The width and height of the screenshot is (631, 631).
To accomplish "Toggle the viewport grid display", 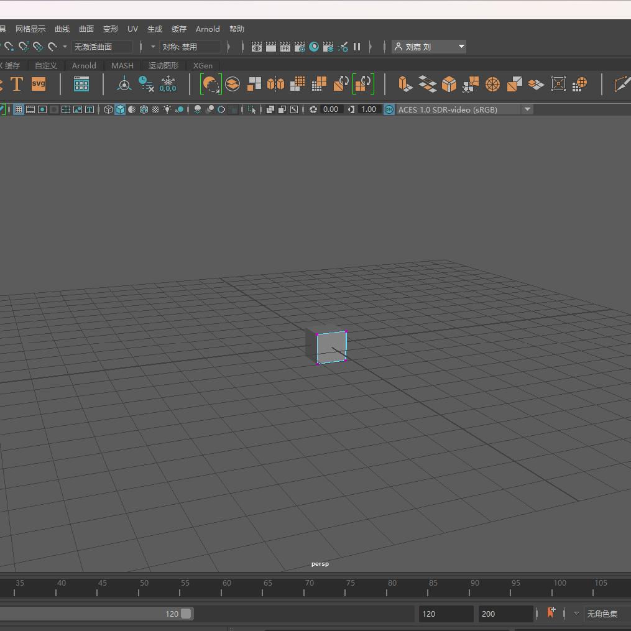I will click(19, 109).
